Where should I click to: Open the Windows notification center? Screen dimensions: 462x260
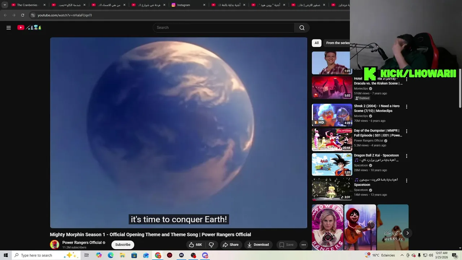454,255
